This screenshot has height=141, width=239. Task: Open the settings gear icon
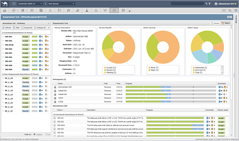coord(236,10)
